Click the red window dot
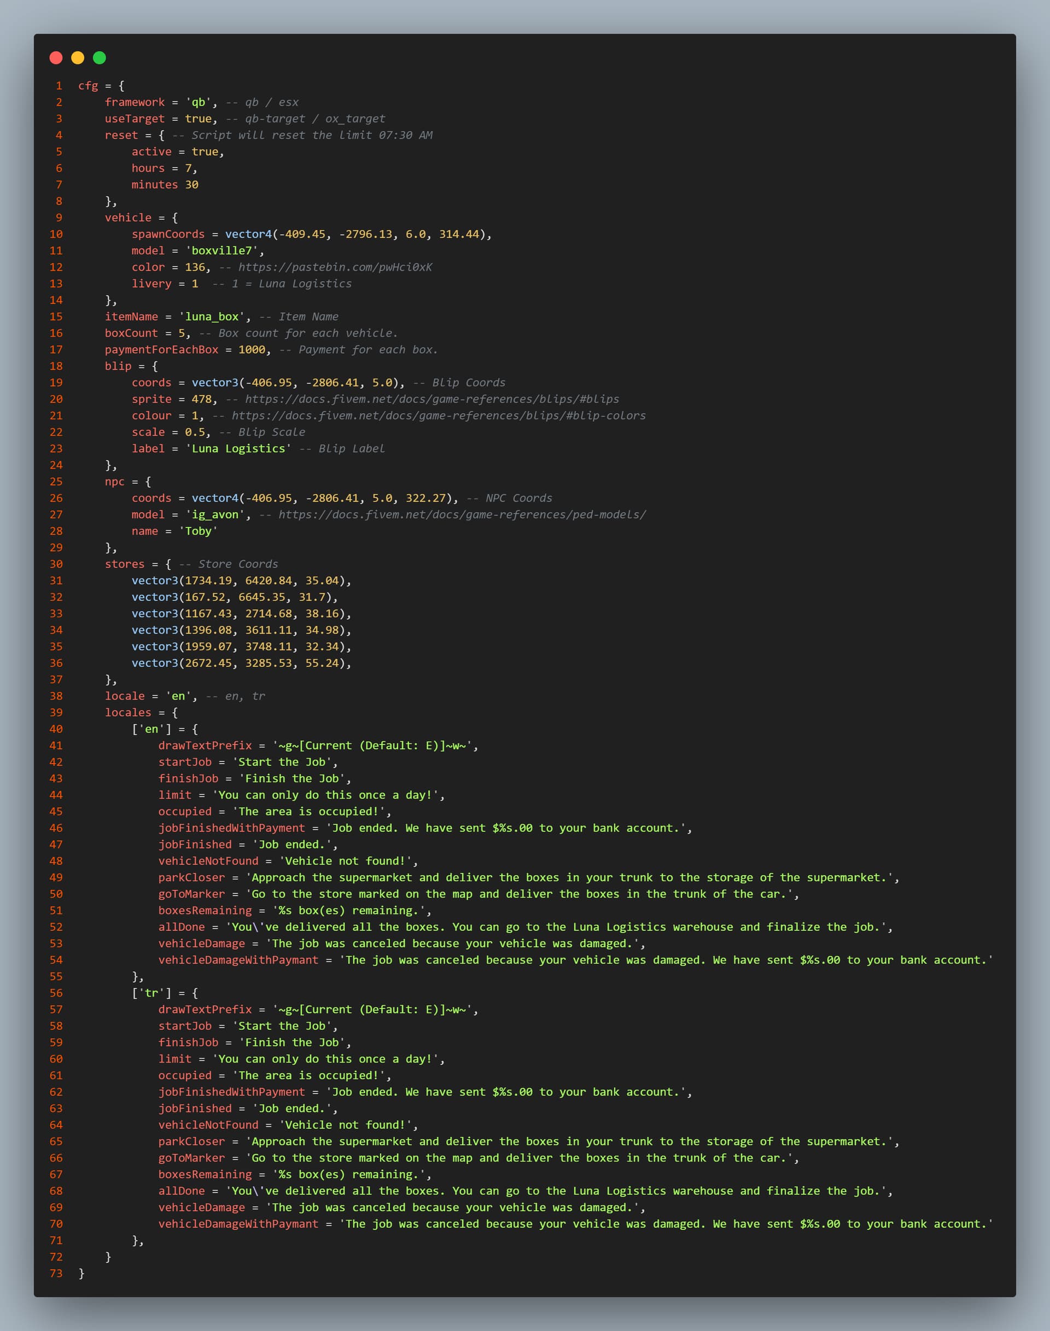 pos(56,58)
